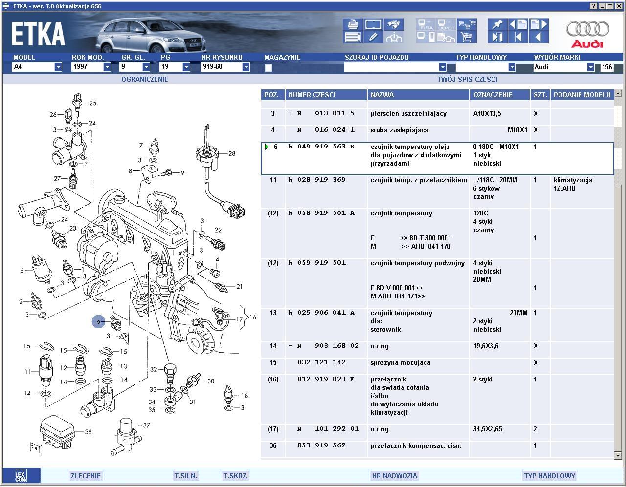
Task: Launch the ELSA link icon
Action: click(425, 24)
